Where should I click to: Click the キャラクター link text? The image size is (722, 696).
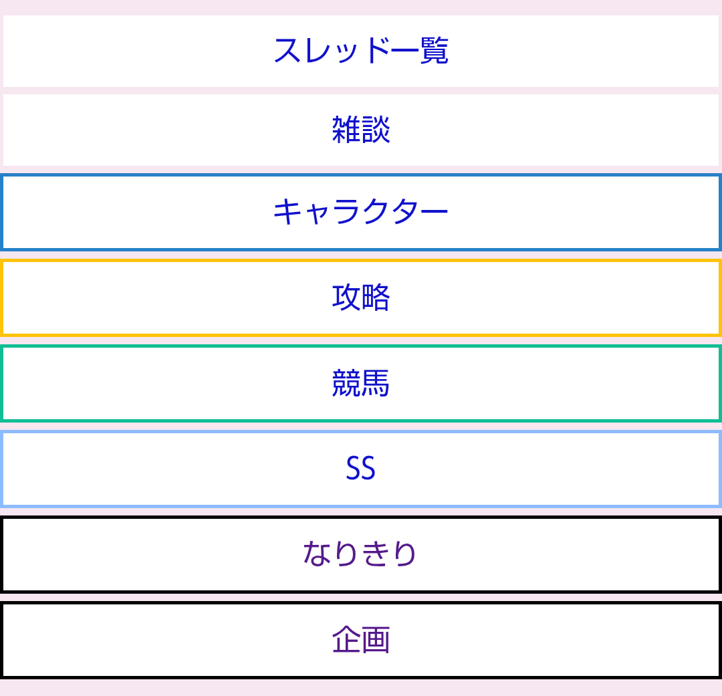tap(361, 212)
